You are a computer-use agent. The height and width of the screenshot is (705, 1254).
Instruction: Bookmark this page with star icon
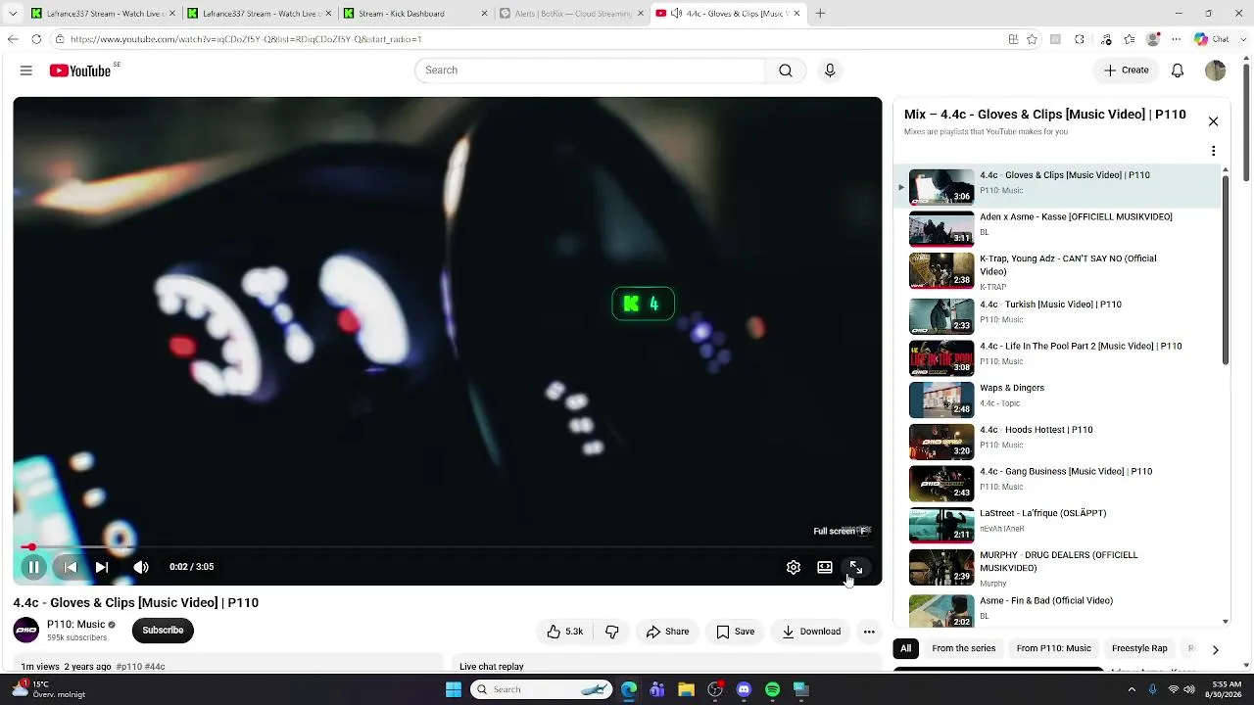click(x=1032, y=39)
